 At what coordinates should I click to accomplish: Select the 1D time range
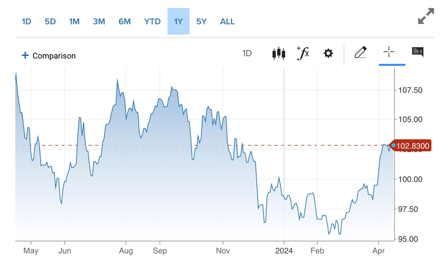27,22
